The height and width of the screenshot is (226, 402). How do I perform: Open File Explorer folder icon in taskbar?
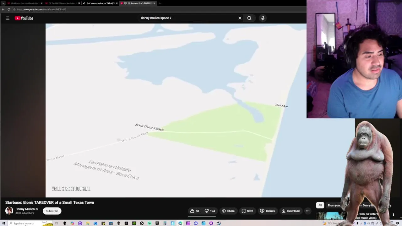click(87, 223)
